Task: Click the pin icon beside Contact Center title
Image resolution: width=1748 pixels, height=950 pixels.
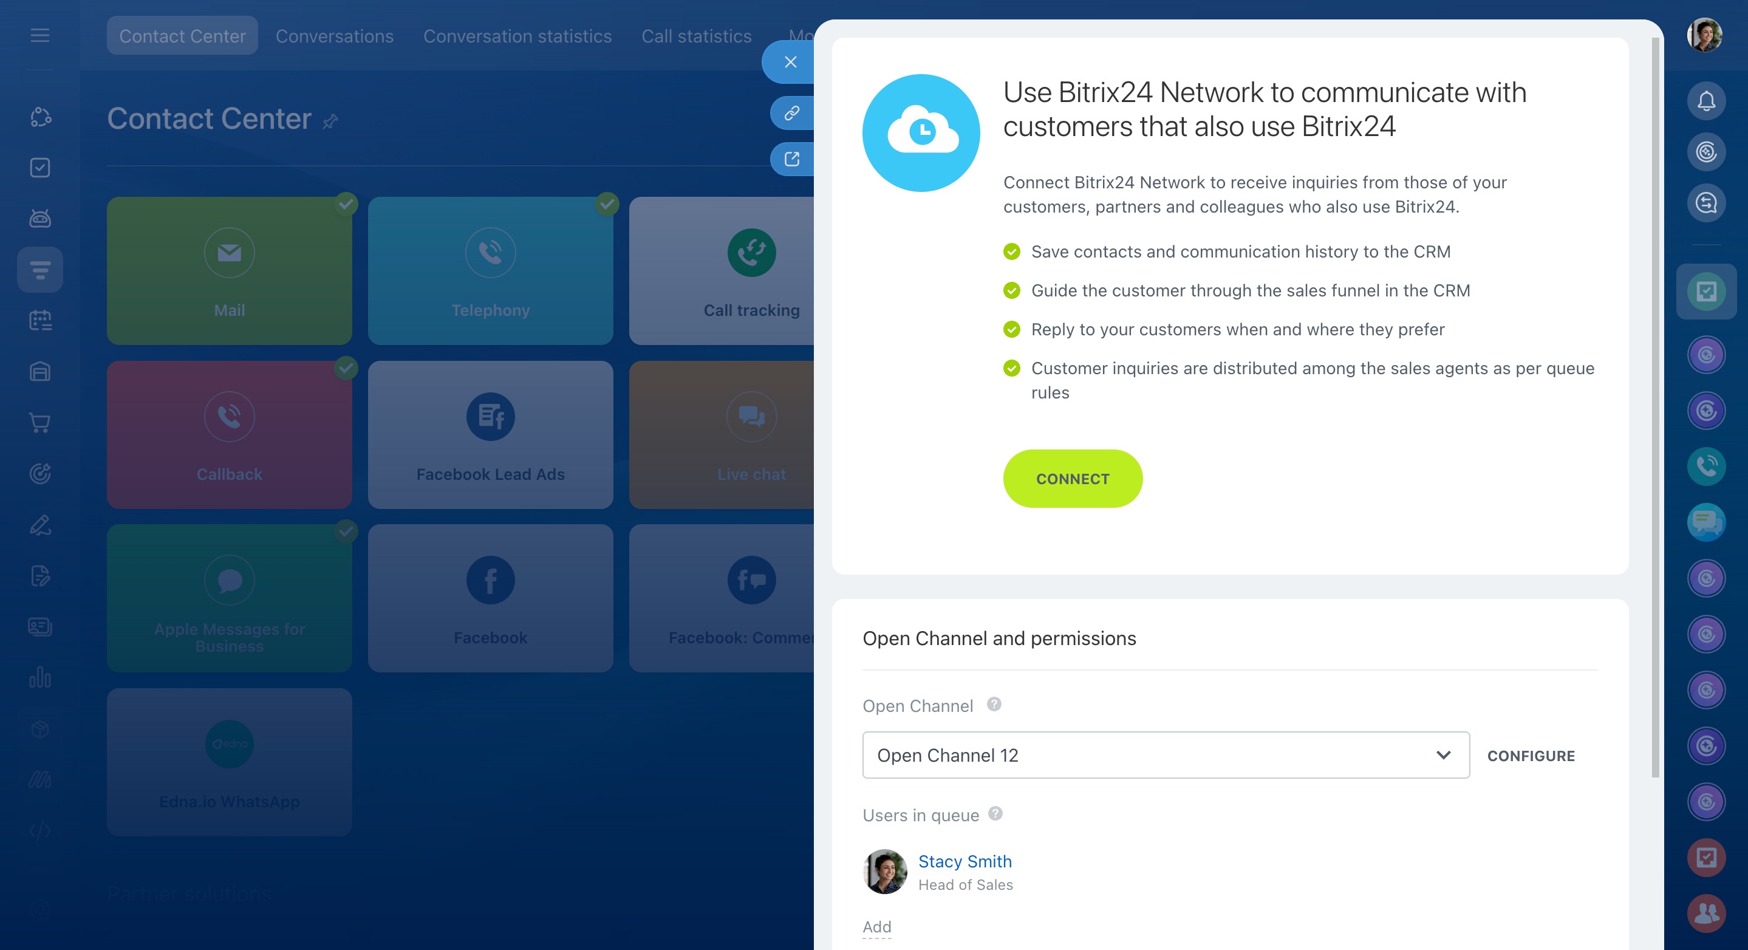Action: coord(330,121)
